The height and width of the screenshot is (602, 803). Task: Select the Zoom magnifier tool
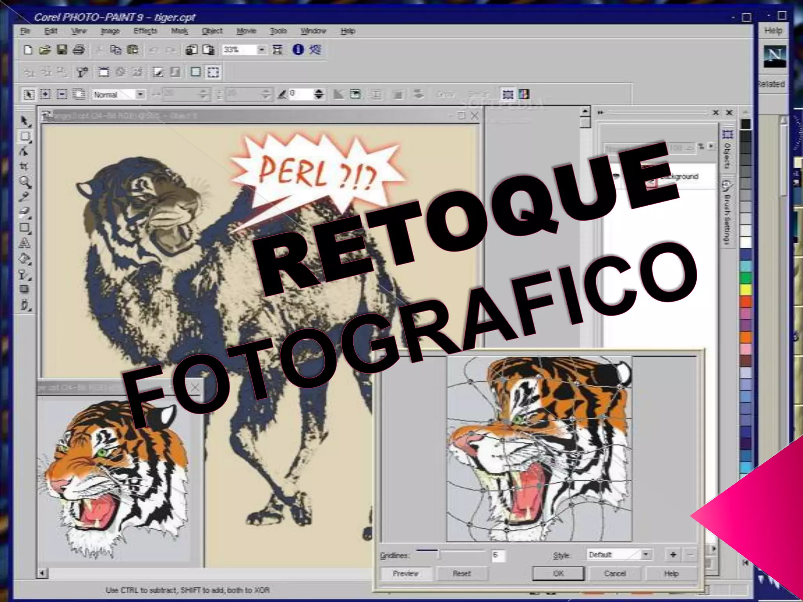point(25,181)
